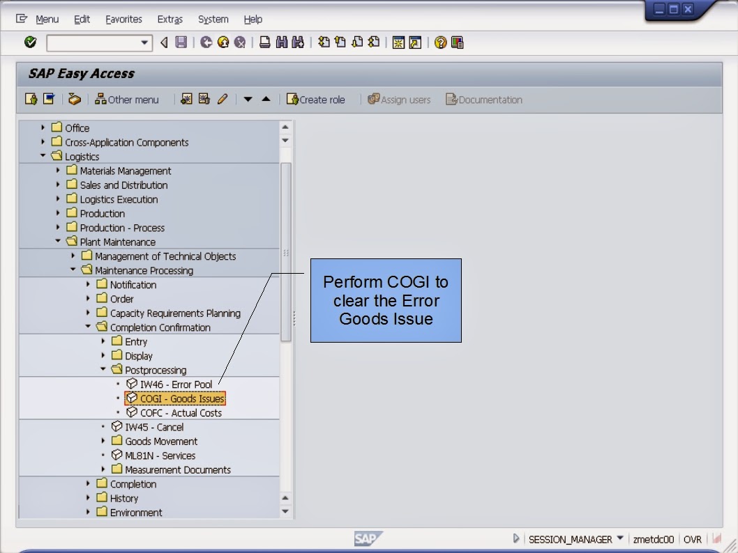This screenshot has width=738, height=553.
Task: Open the transaction command field dropdown
Action: [x=144, y=42]
